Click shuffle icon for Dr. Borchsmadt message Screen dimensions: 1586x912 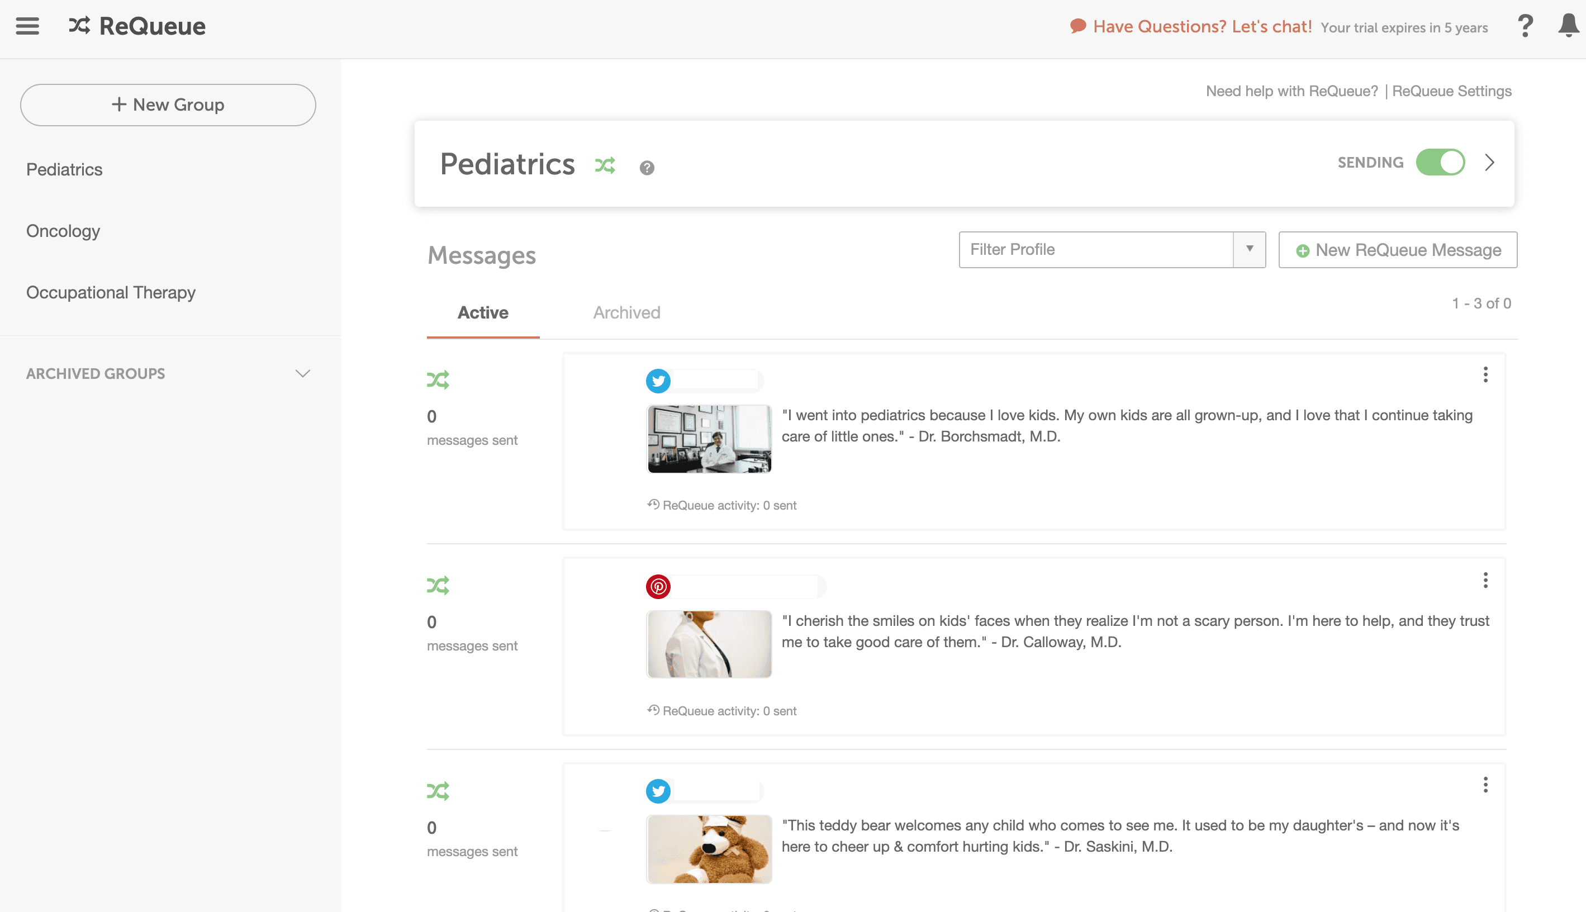coord(438,380)
